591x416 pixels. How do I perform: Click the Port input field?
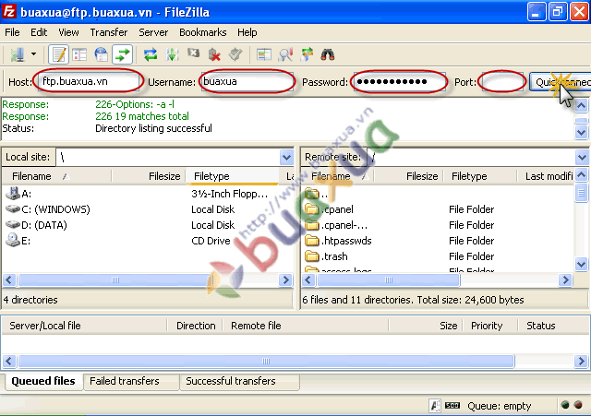tap(502, 81)
